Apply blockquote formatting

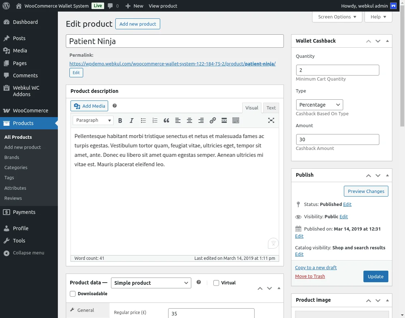pos(166,120)
